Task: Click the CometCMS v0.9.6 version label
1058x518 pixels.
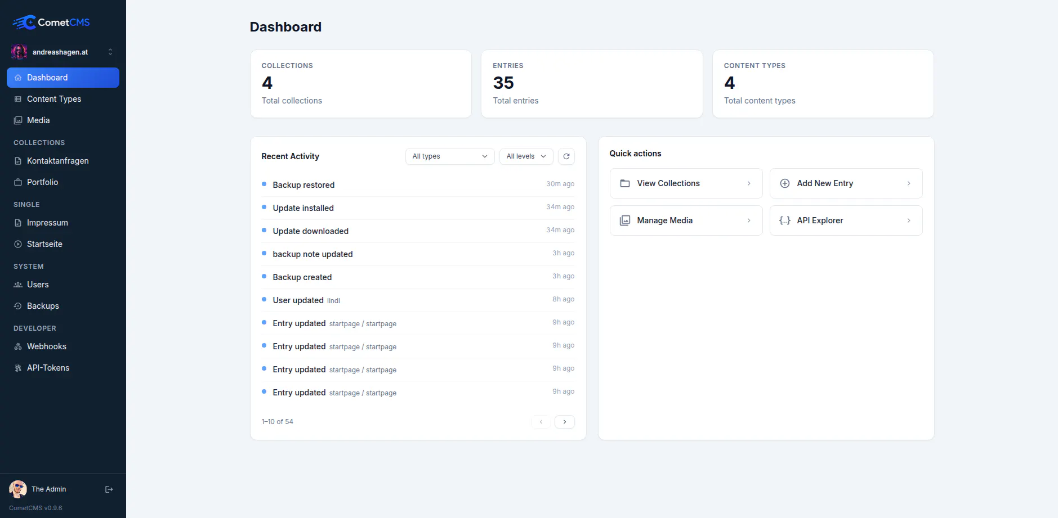Action: coord(35,508)
